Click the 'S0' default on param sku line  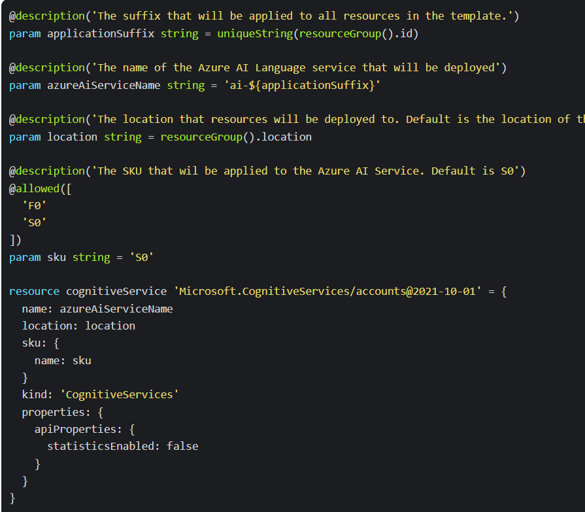point(141,257)
